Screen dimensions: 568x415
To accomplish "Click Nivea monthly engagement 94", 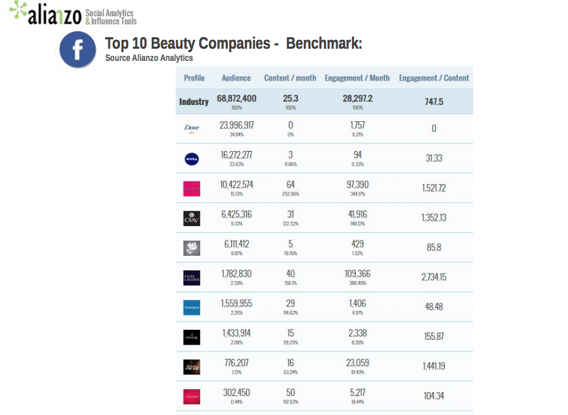I will point(357,155).
